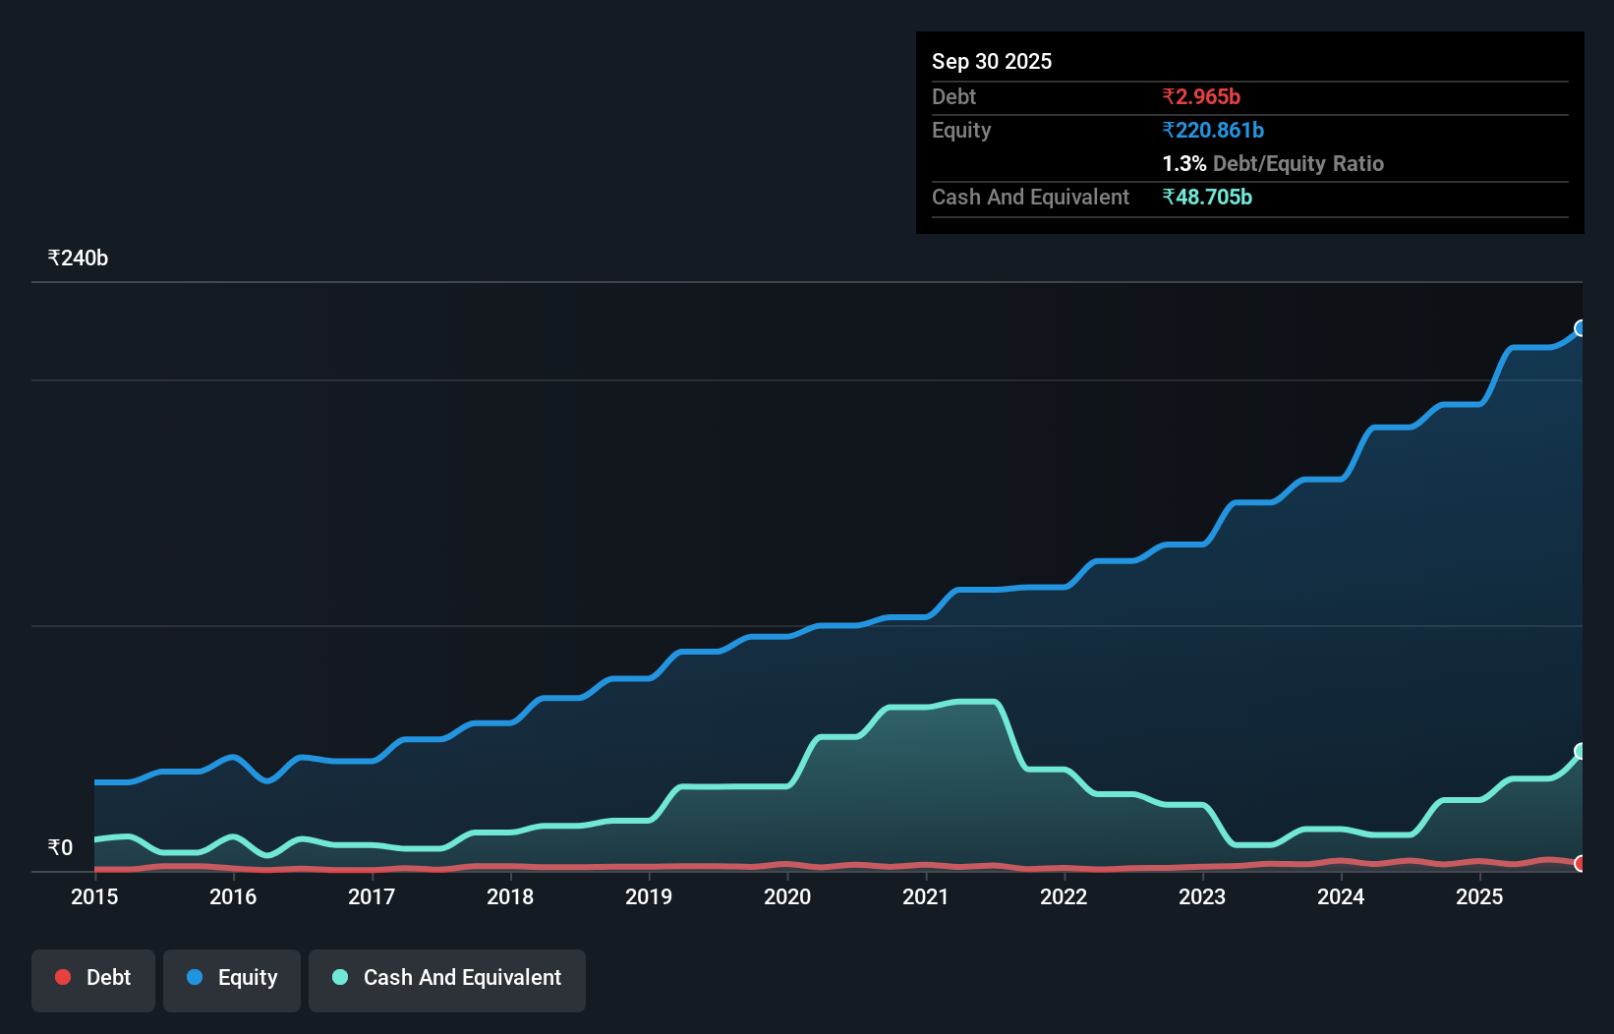The height and width of the screenshot is (1034, 1614).
Task: Click the teal Cash And Equivalent legend dot
Action: (x=339, y=978)
